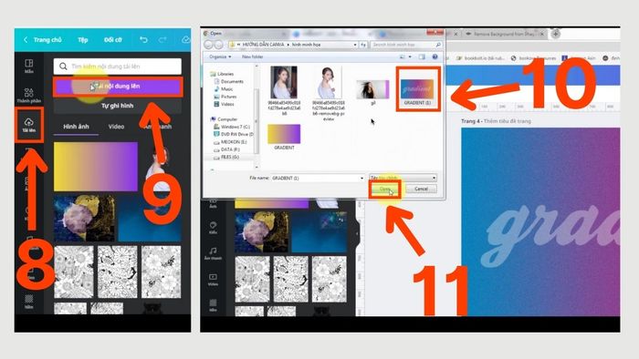Click Cancel in the file dialog
The height and width of the screenshot is (359, 639).
421,189
